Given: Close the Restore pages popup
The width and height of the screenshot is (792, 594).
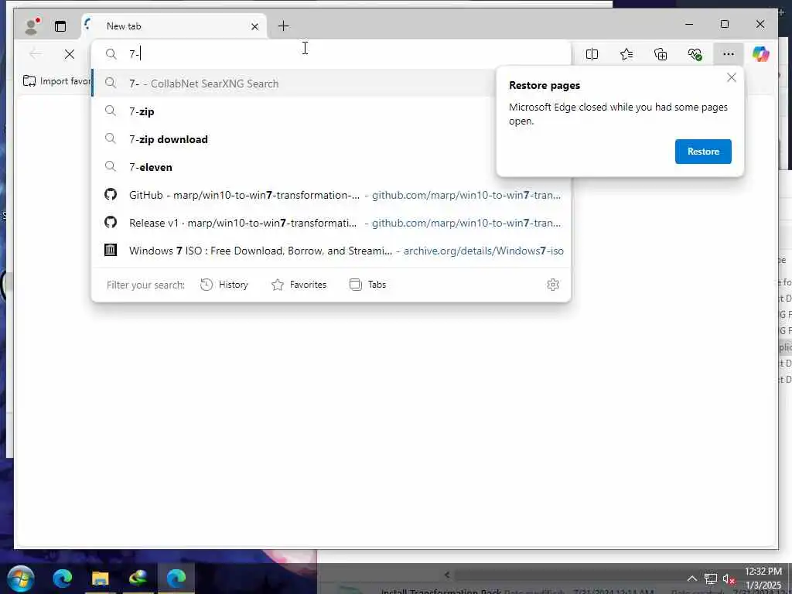Looking at the screenshot, I should (732, 77).
